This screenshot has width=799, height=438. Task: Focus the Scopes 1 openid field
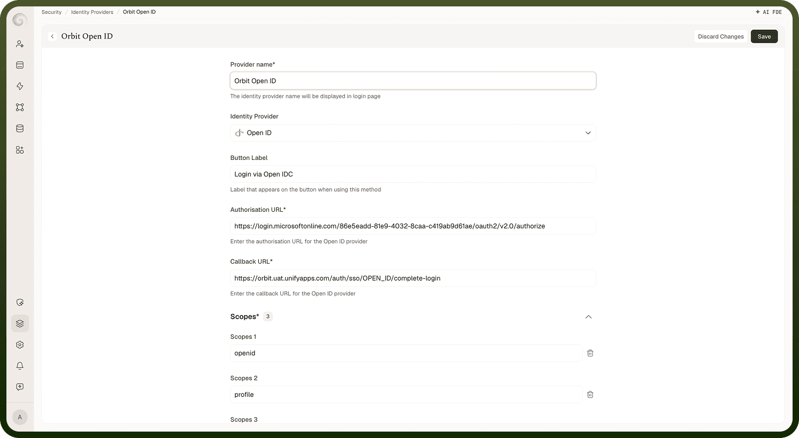(406, 353)
